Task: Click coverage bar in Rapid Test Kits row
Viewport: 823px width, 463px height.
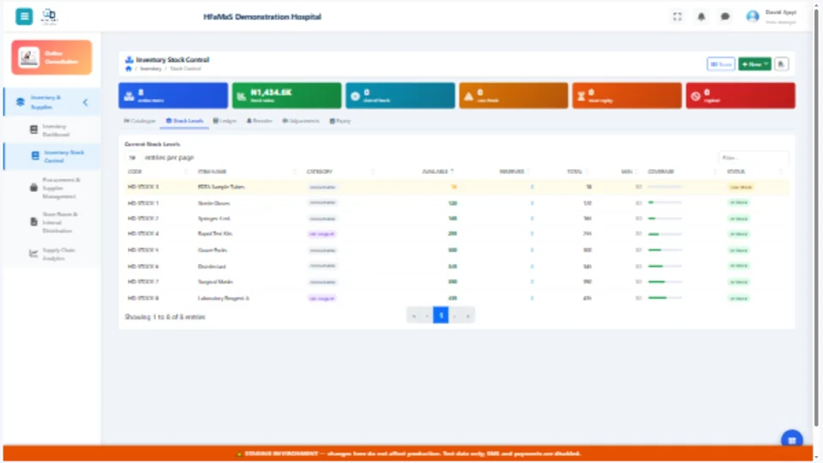Action: (x=664, y=234)
